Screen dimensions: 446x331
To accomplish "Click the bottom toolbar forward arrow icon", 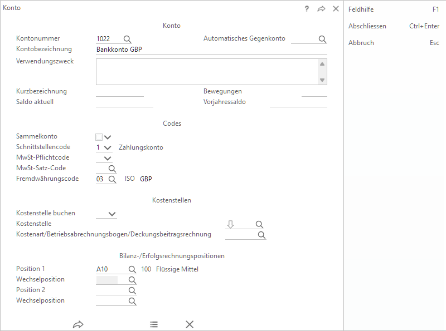I will pyautogui.click(x=78, y=324).
